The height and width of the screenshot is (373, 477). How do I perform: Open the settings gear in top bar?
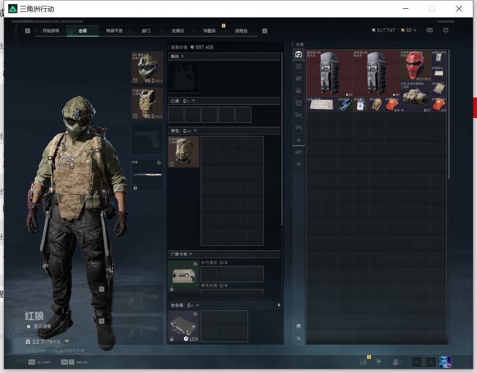point(446,30)
